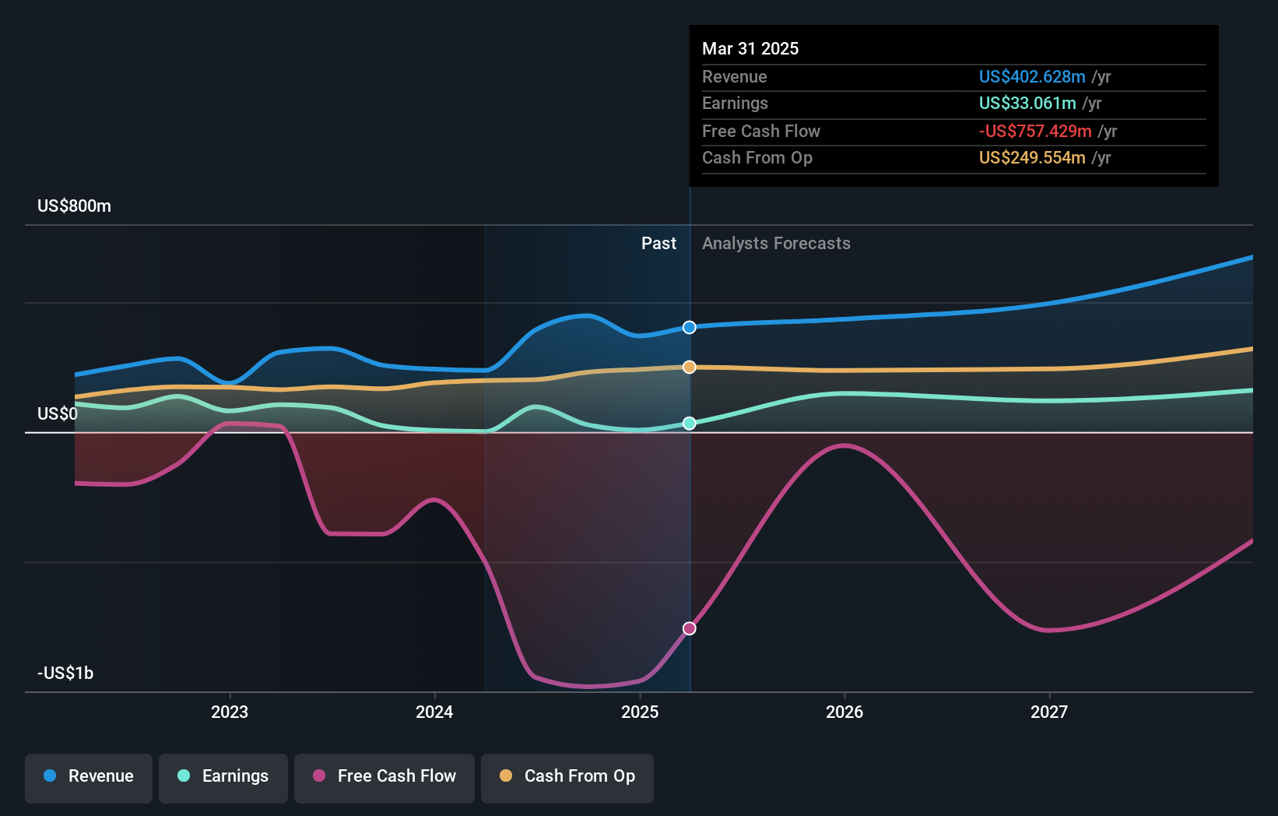This screenshot has width=1278, height=816.
Task: Click the blue Revenue data point marker
Action: [690, 327]
